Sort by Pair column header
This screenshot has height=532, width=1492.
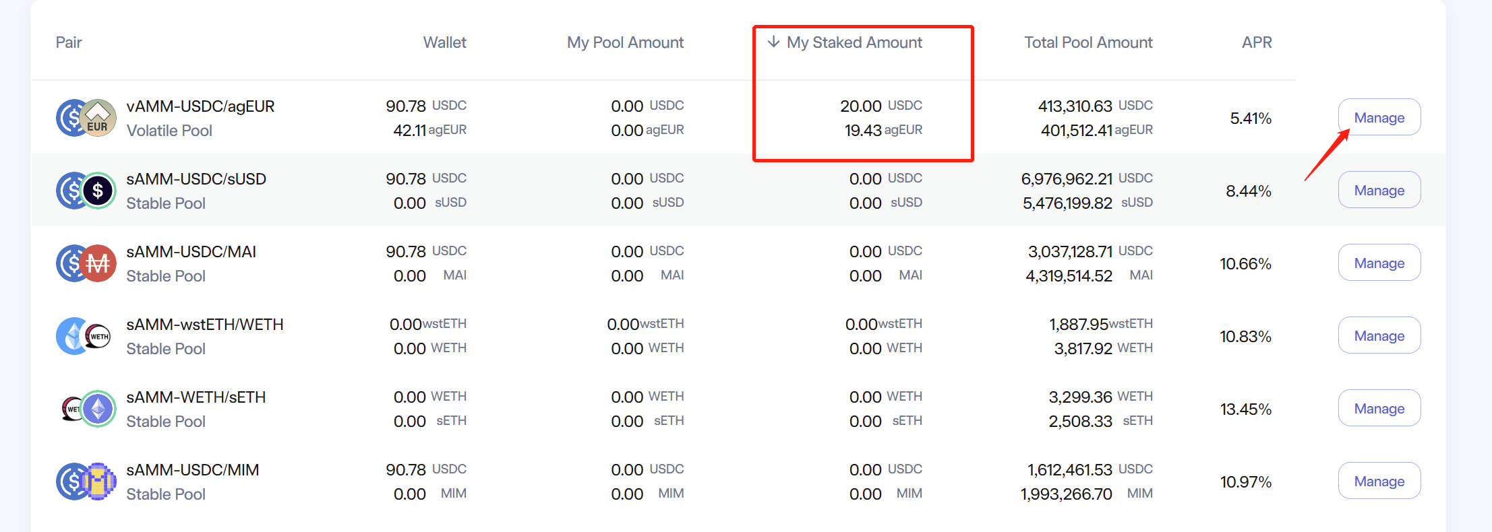point(69,42)
